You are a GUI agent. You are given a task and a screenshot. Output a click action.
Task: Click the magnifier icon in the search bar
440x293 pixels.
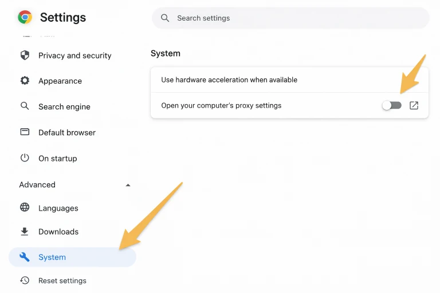click(x=165, y=18)
